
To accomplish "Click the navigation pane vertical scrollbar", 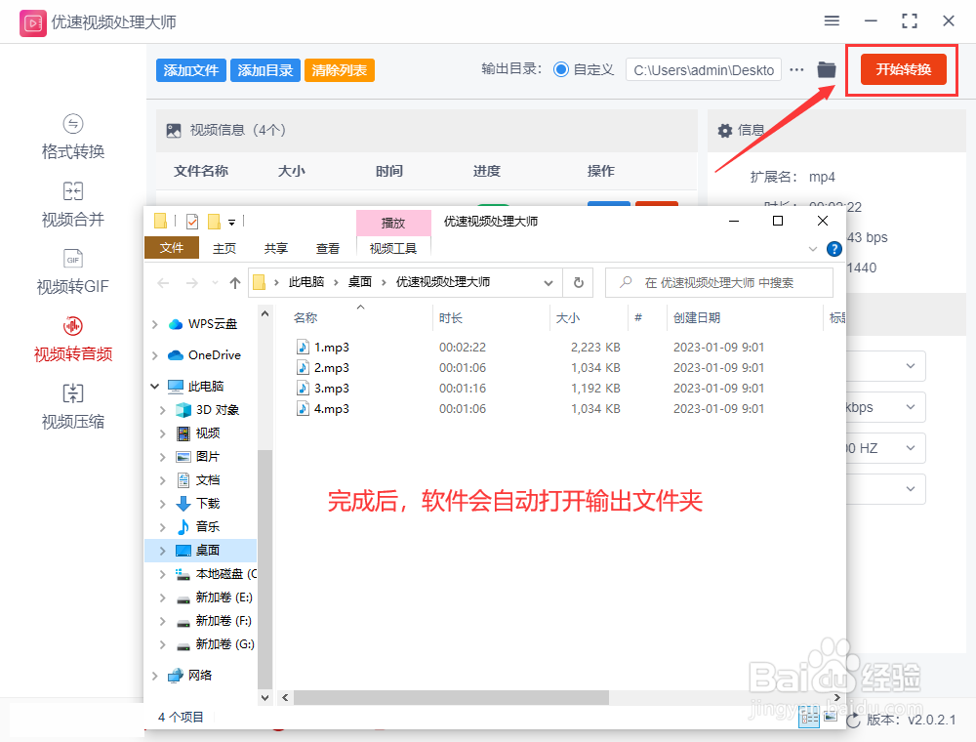I will pos(265,569).
